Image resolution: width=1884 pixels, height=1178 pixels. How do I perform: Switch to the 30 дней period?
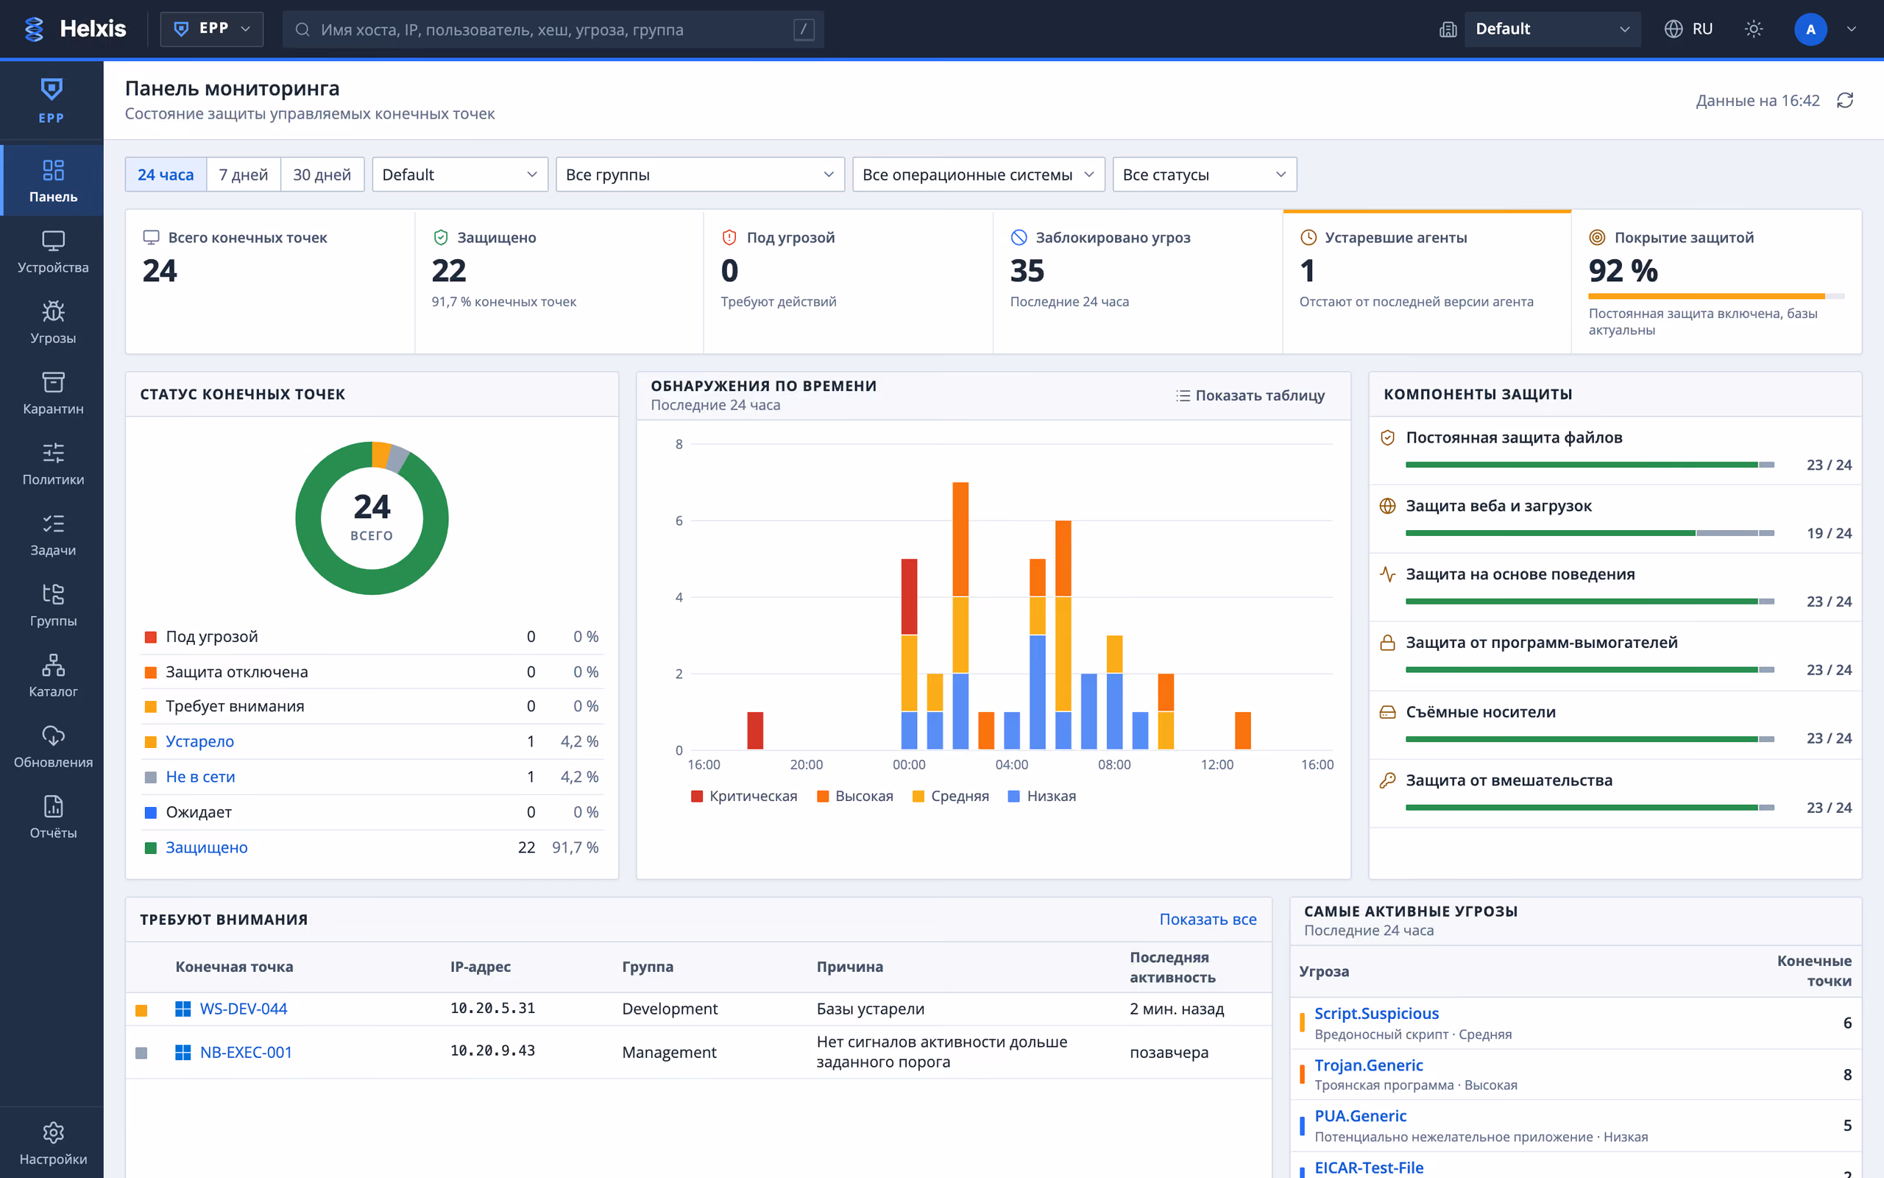(322, 174)
